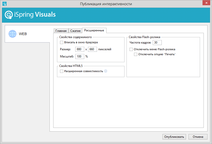Click the Опубликовать button
The height and width of the screenshot is (144, 212).
[x=174, y=137]
